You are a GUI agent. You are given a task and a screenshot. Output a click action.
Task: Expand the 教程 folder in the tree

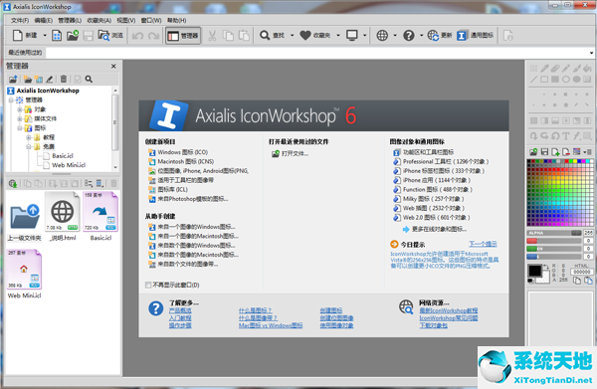(29, 137)
